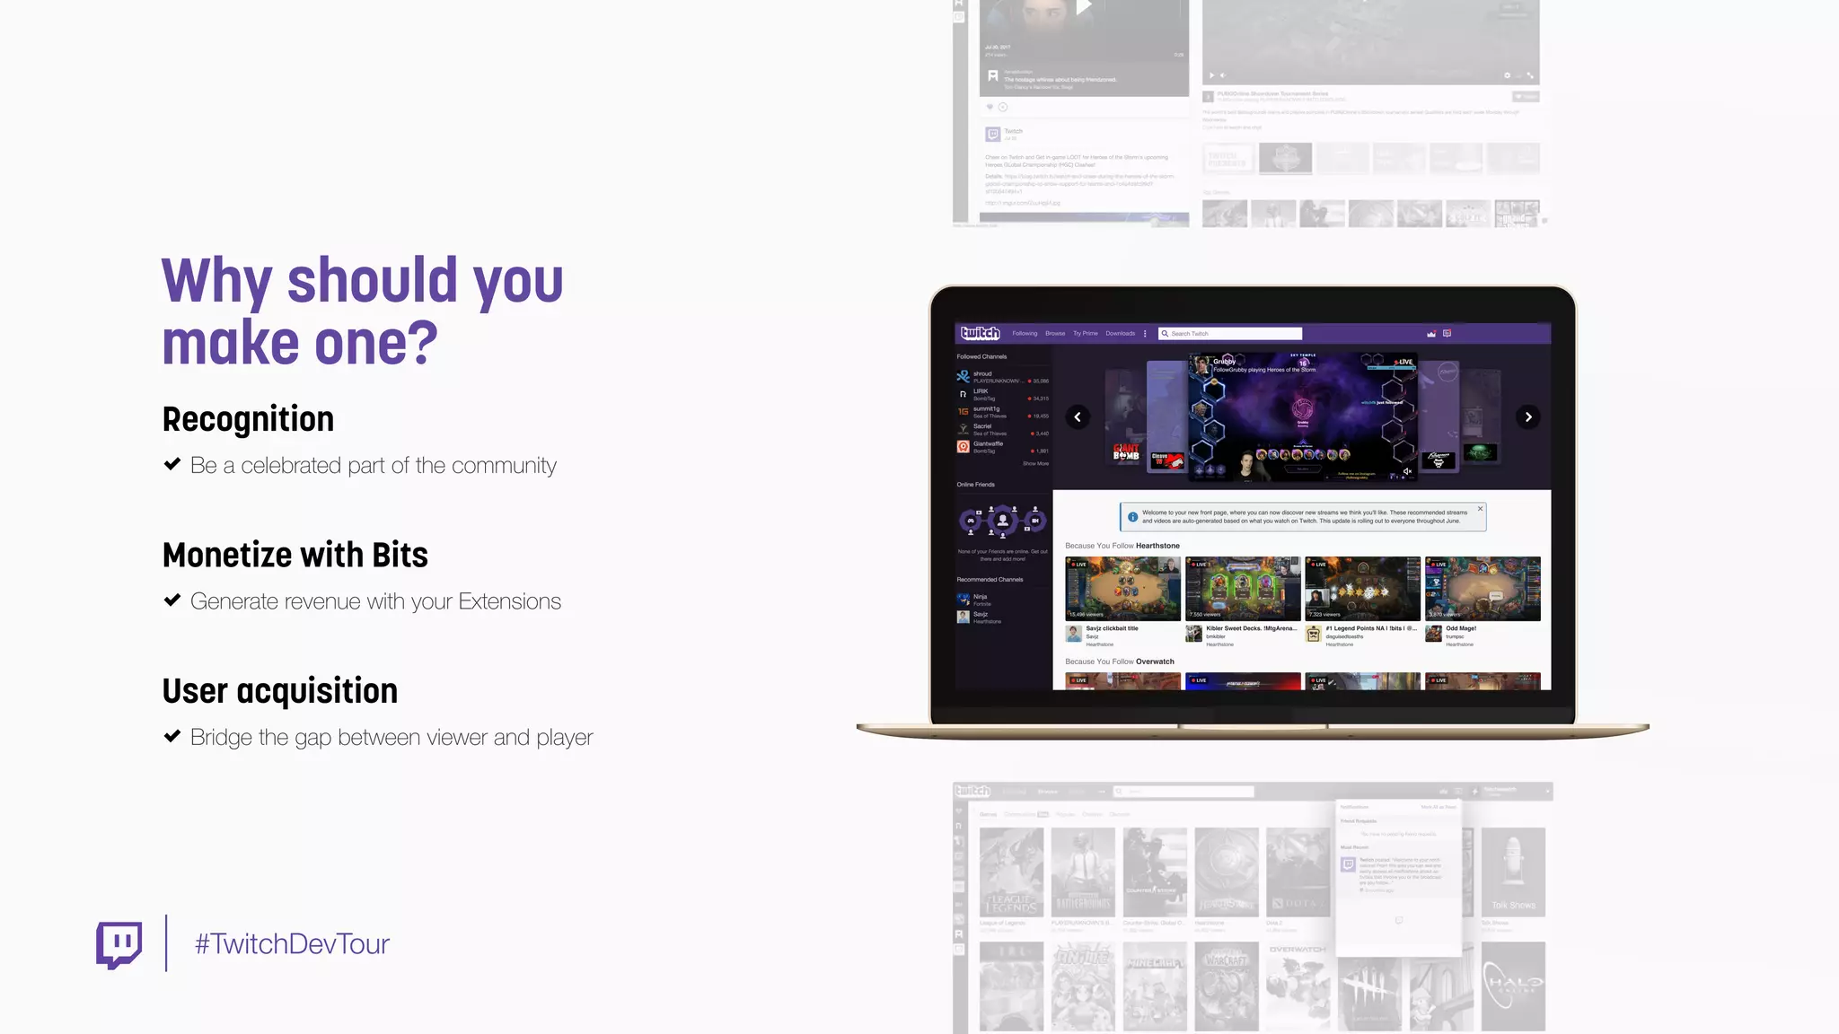Open shroud in Followed Channels
The height and width of the screenshot is (1034, 1839).
tap(1002, 377)
